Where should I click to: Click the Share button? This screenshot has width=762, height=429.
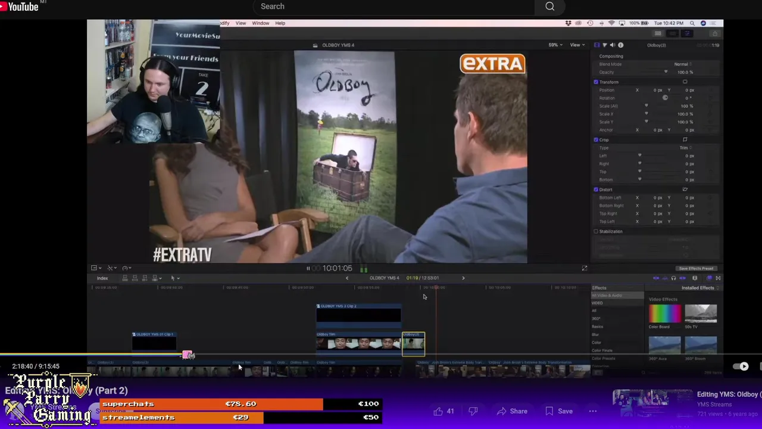pos(512,411)
